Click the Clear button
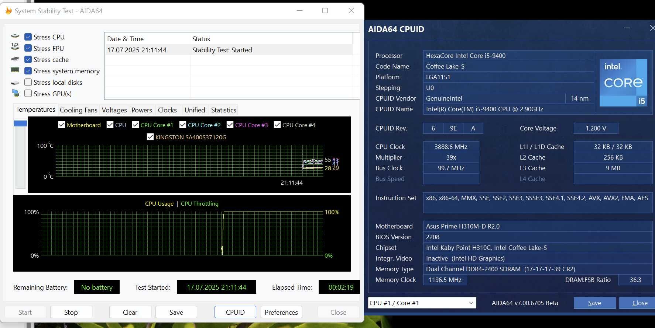This screenshot has width=655, height=328. (x=130, y=312)
